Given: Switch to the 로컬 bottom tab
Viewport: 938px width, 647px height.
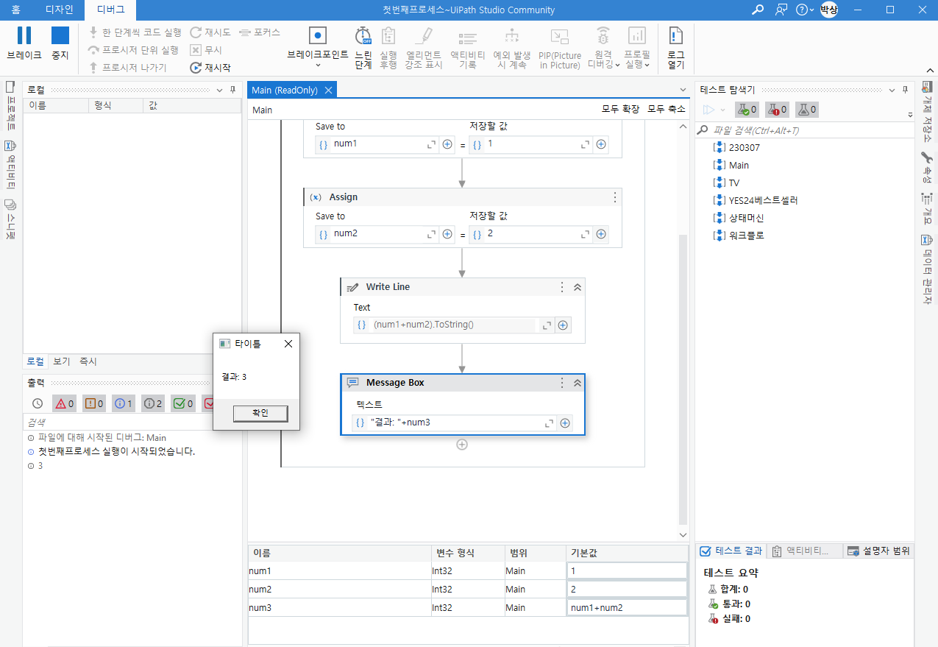Looking at the screenshot, I should [35, 361].
